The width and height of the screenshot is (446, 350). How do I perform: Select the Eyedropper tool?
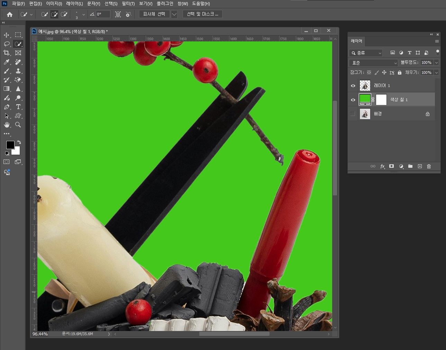point(7,62)
